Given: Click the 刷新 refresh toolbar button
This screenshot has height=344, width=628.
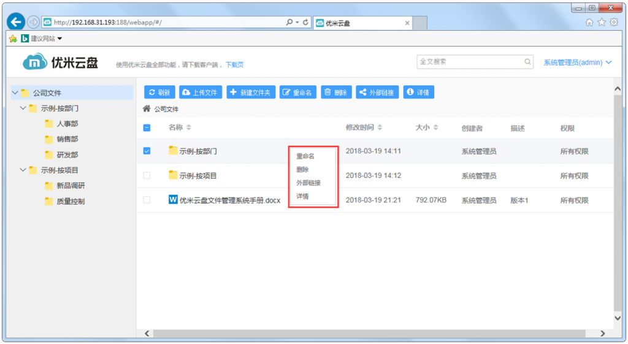Looking at the screenshot, I should point(159,93).
